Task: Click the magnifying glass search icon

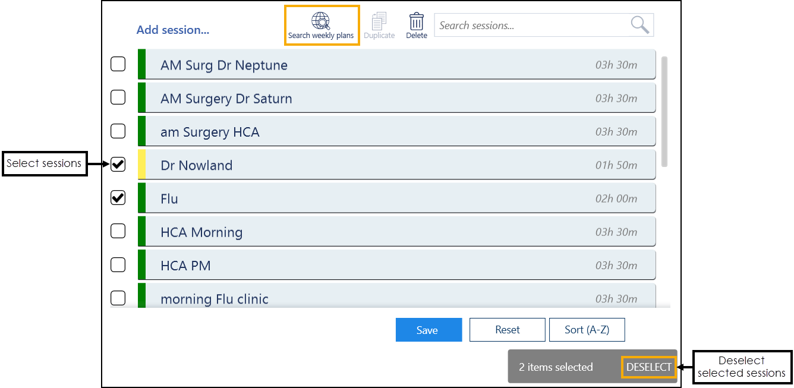Action: coord(640,25)
